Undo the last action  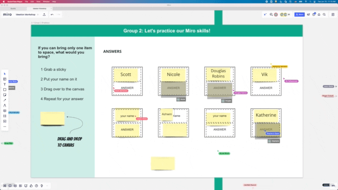tap(52, 15)
